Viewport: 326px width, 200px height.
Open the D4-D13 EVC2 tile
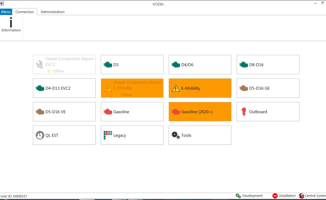(x=64, y=88)
